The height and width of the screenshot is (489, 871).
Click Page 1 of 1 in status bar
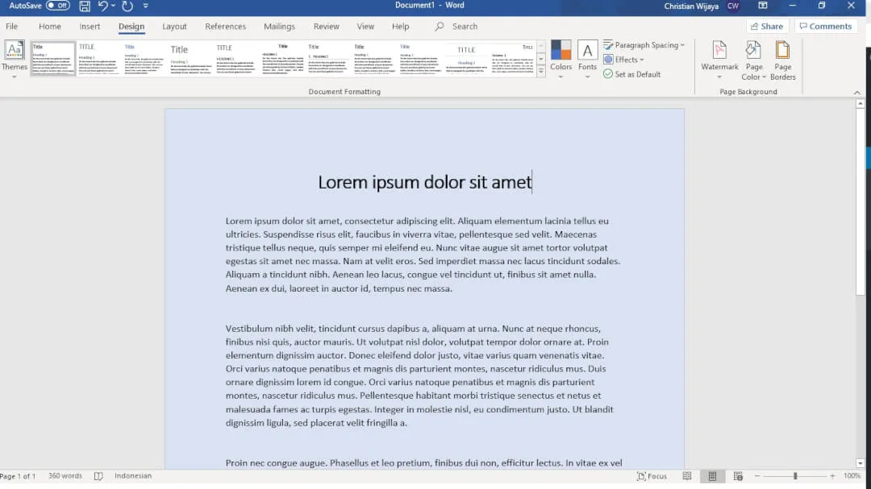coord(18,475)
